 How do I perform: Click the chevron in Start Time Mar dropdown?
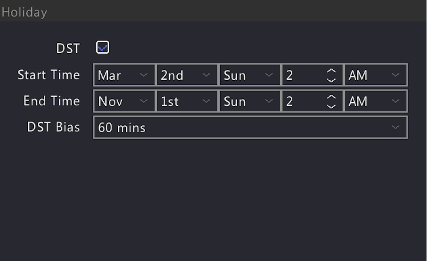(144, 74)
